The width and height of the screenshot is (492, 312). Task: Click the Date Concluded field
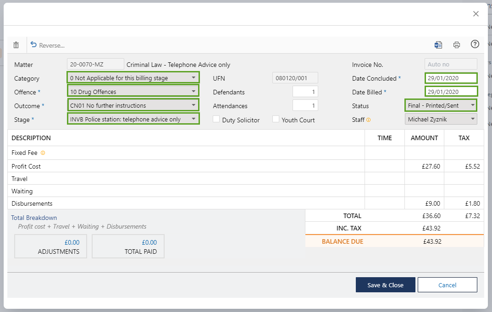pyautogui.click(x=451, y=78)
